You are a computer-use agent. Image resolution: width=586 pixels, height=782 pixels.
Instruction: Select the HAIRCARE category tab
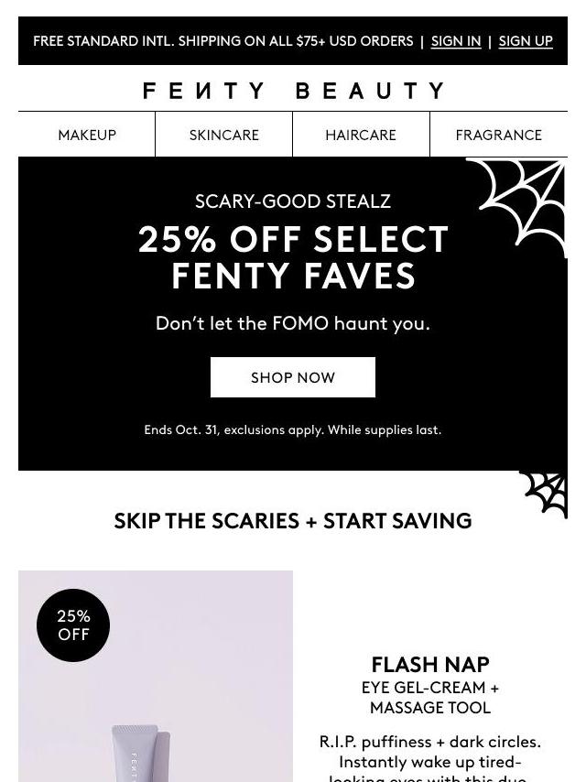pyautogui.click(x=361, y=135)
